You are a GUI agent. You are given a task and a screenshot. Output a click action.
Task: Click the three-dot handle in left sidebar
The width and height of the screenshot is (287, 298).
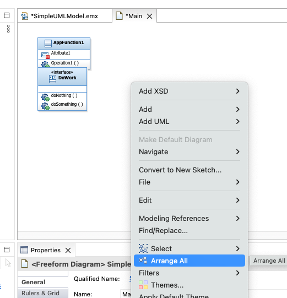pyautogui.click(x=8, y=29)
